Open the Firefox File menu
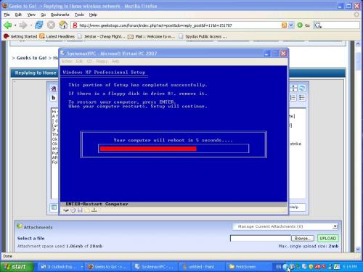This screenshot has width=363, height=272. [x=7, y=15]
